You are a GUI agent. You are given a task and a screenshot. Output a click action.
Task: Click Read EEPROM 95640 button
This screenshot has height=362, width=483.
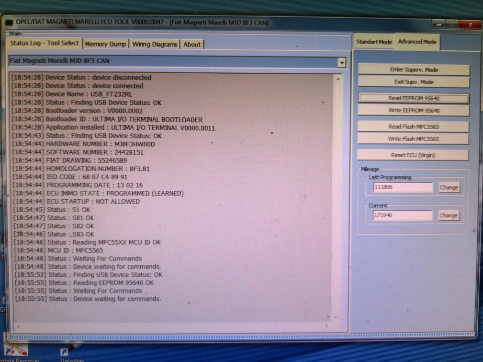[x=414, y=98]
